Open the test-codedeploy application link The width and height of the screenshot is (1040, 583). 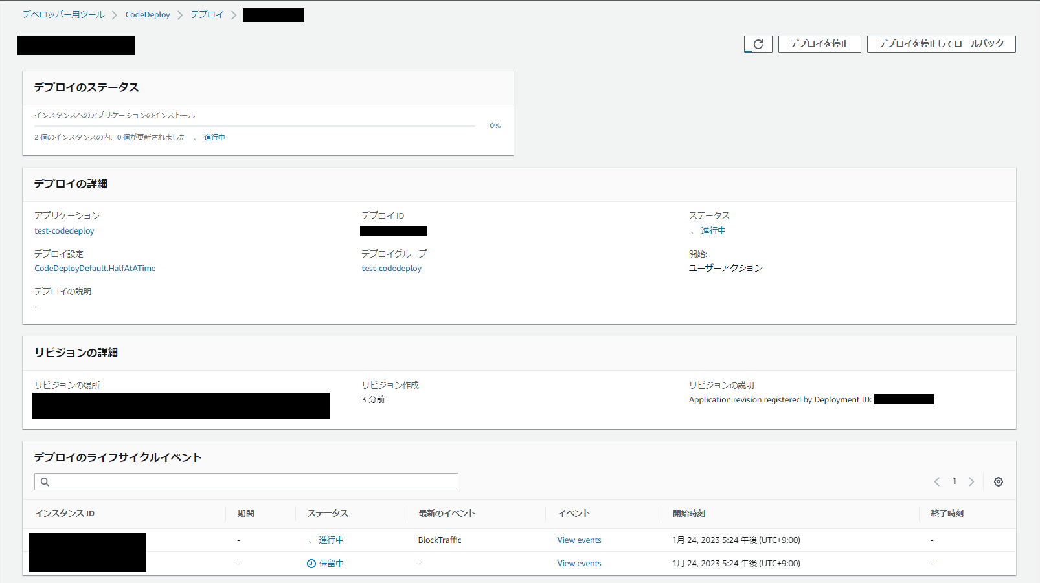pos(64,230)
